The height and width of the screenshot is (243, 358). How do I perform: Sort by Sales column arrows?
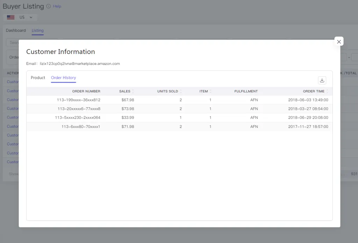click(133, 91)
